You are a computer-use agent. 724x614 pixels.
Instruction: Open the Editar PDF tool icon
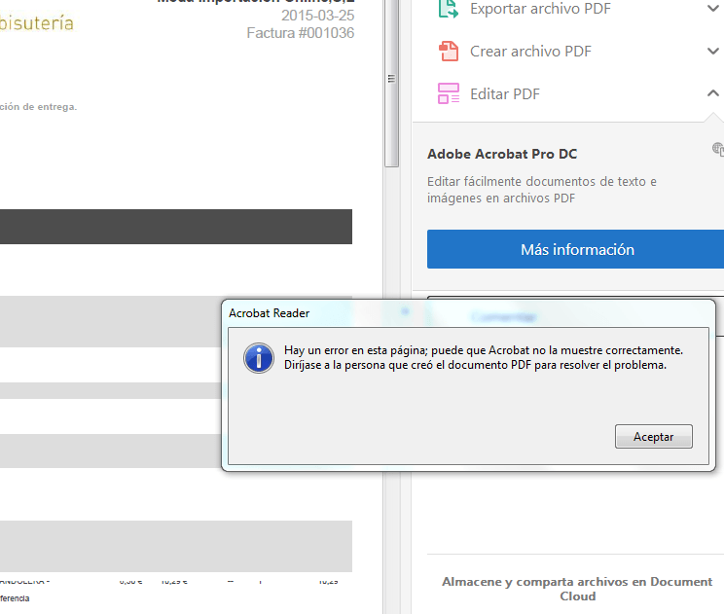(x=449, y=93)
